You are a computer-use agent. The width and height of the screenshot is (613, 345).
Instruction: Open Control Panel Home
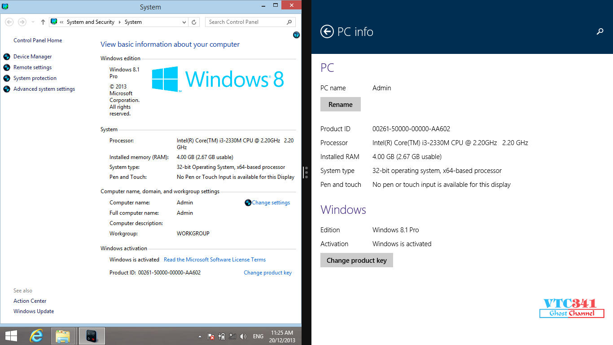[x=38, y=40]
